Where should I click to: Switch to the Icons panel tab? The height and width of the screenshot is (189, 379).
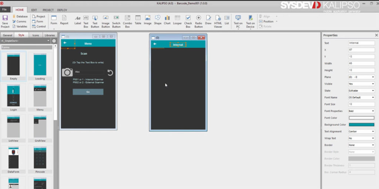click(36, 35)
